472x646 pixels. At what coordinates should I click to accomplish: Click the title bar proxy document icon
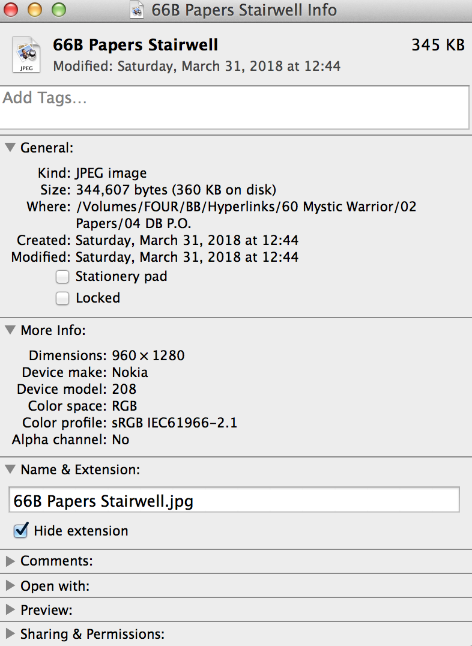click(137, 10)
